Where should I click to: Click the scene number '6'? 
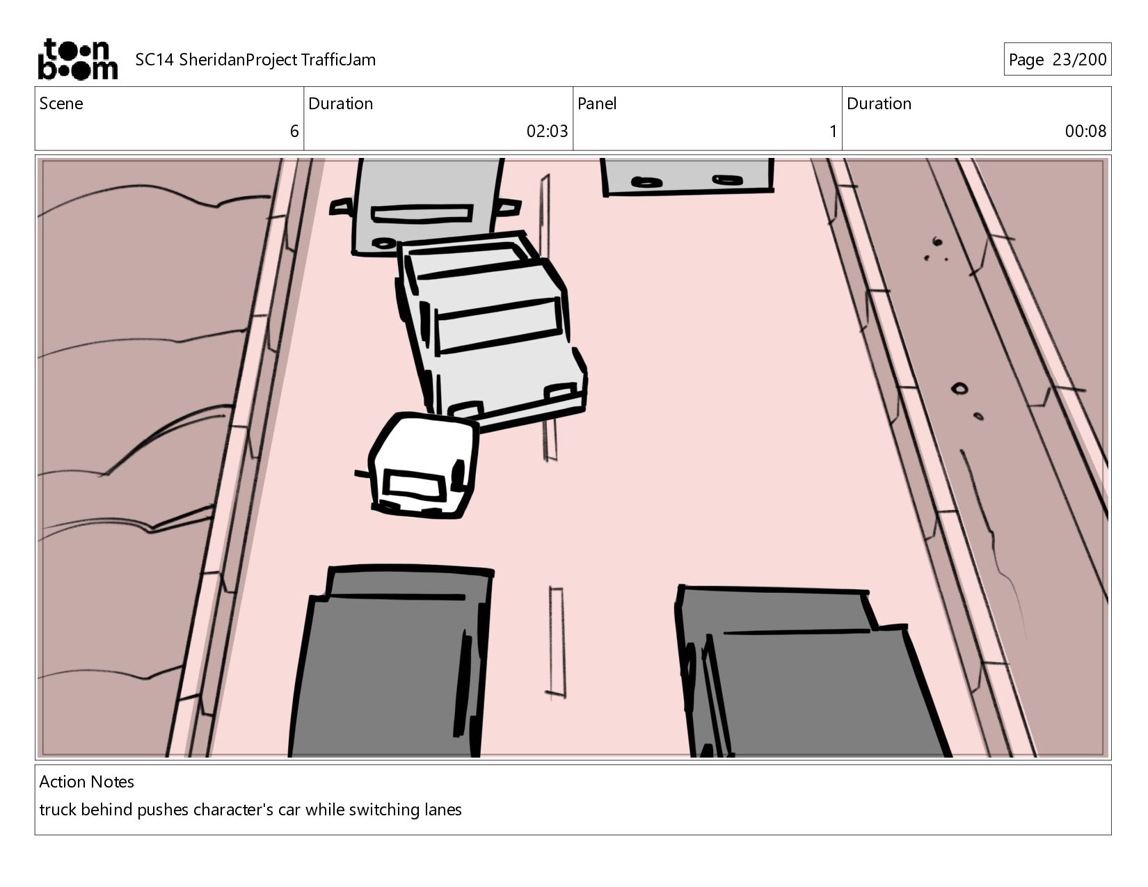pyautogui.click(x=294, y=131)
